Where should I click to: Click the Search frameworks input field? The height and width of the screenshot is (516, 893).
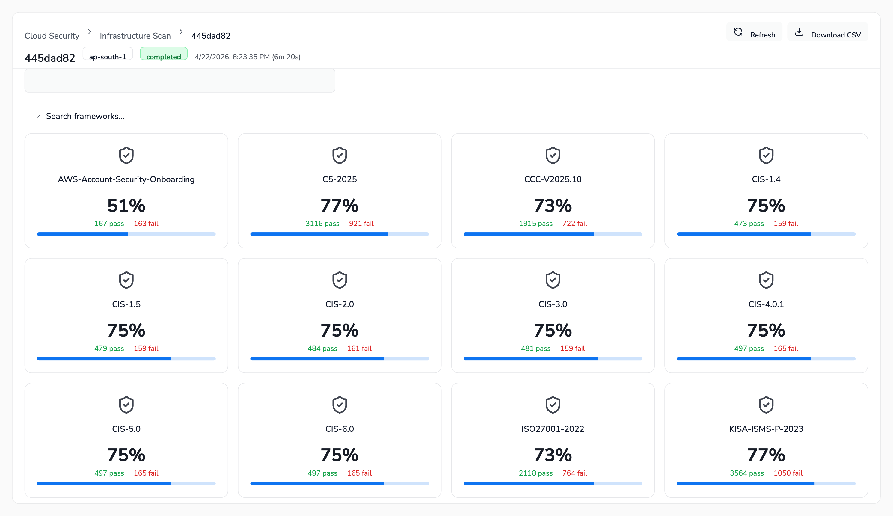pyautogui.click(x=85, y=116)
